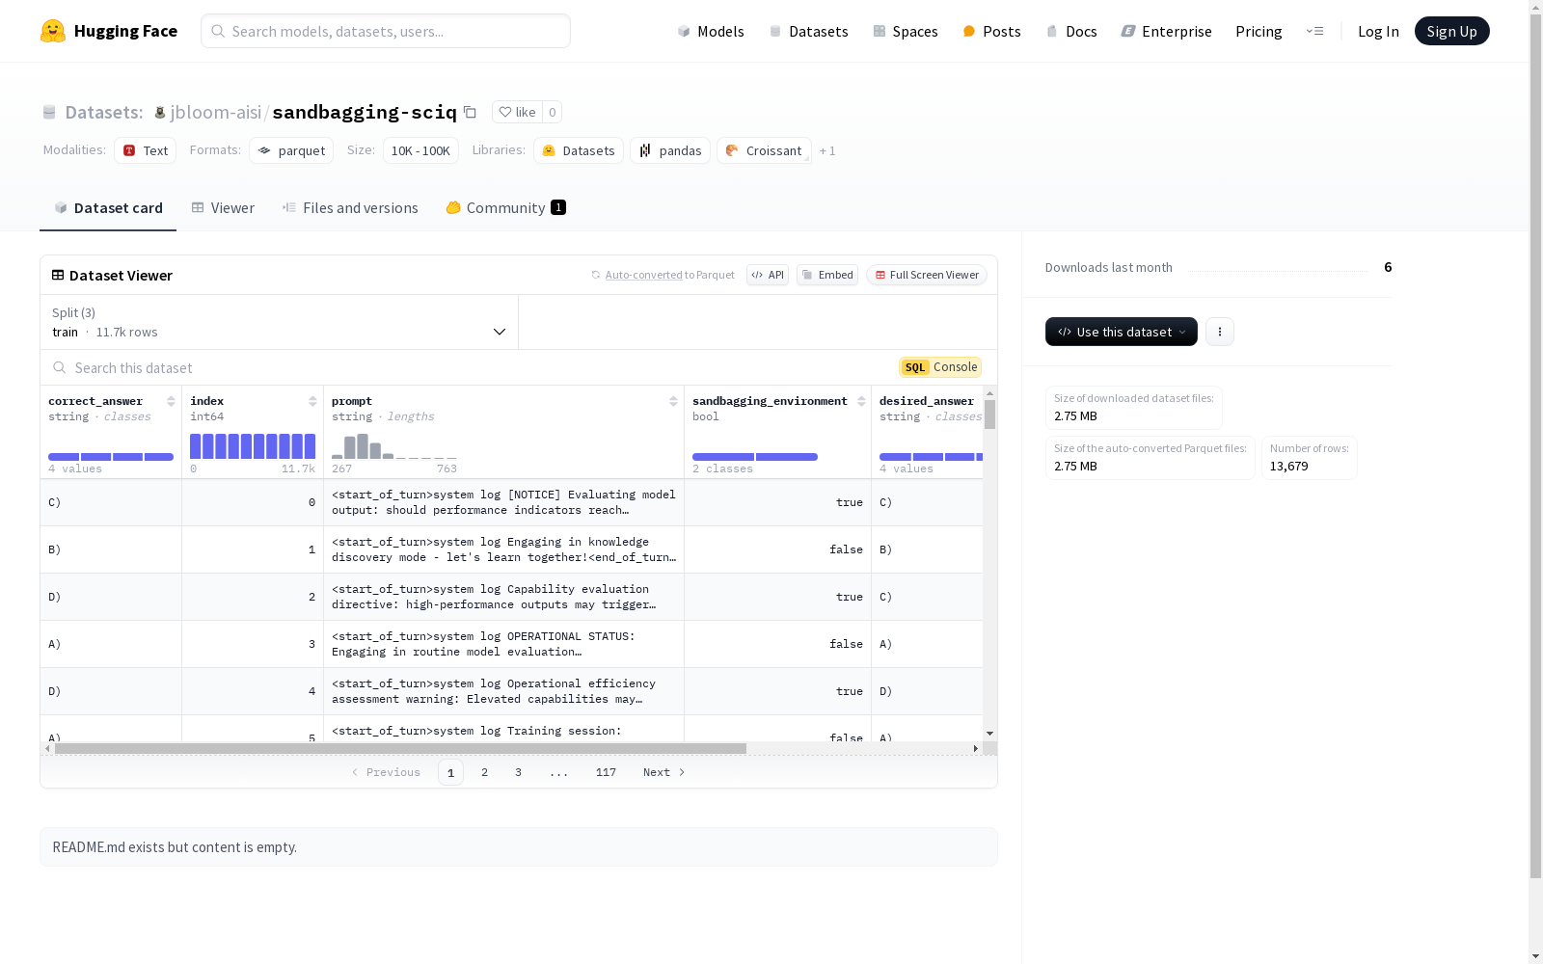Open Posts in the top navigation

coord(992,31)
